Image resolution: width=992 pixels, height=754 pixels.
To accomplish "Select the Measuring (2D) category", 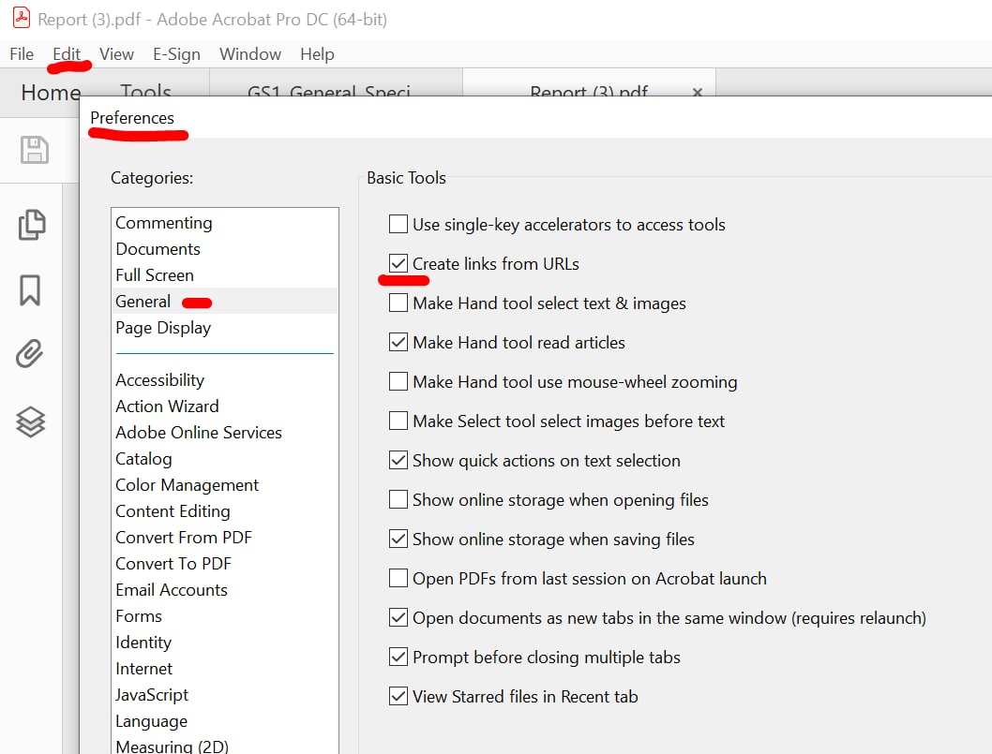I will coord(225,745).
